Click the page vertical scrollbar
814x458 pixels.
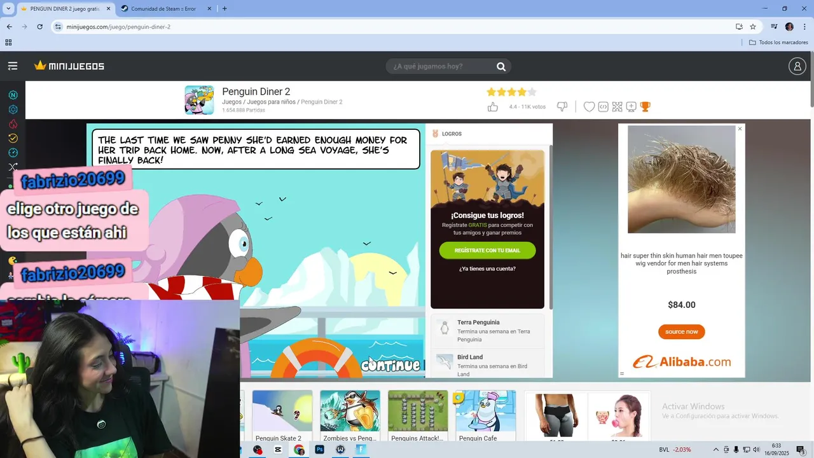(811, 80)
